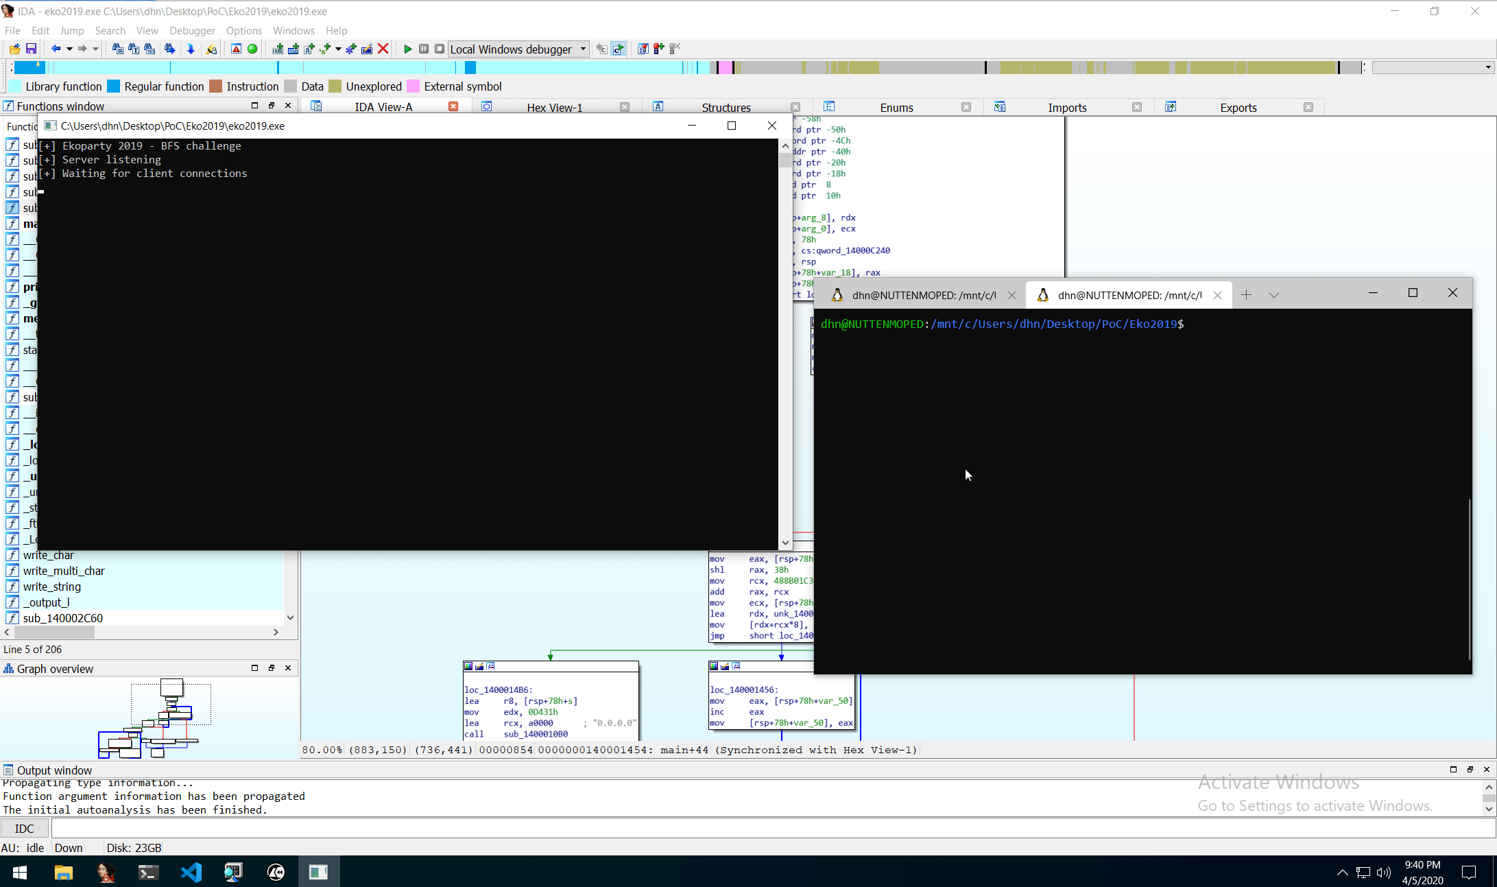1497x887 pixels.
Task: Click the WSL terminal icon in taskbar
Action: click(x=147, y=871)
